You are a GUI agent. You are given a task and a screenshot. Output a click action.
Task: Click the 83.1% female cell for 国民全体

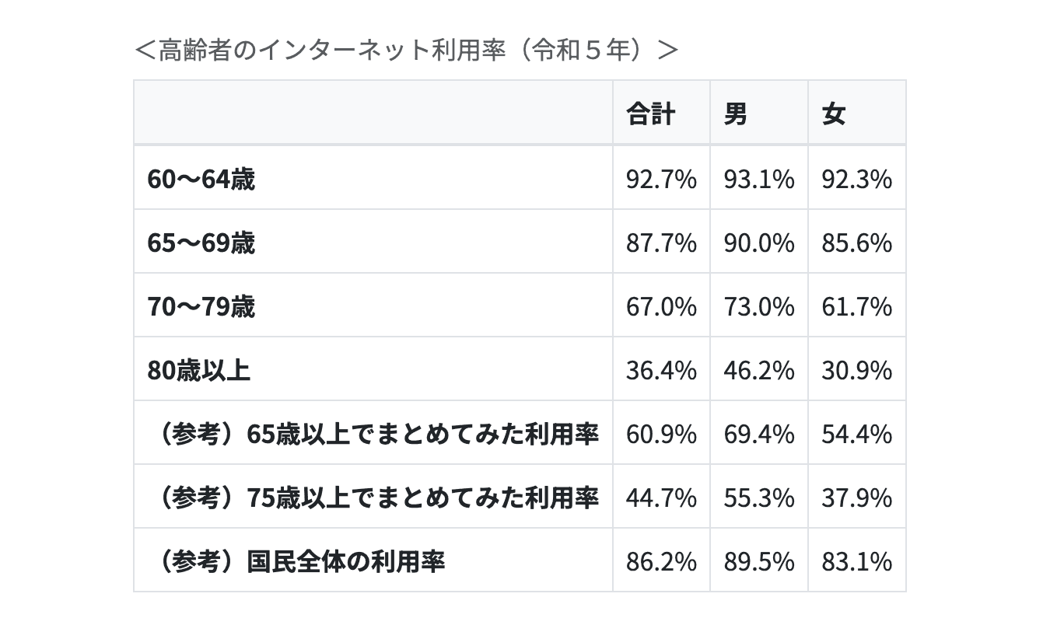pos(856,561)
